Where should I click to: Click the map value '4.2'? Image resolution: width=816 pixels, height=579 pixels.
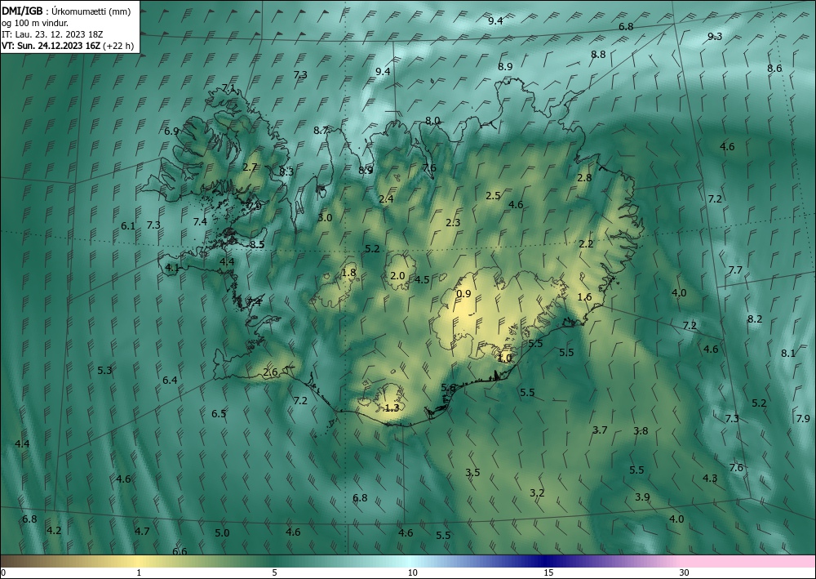pos(54,531)
